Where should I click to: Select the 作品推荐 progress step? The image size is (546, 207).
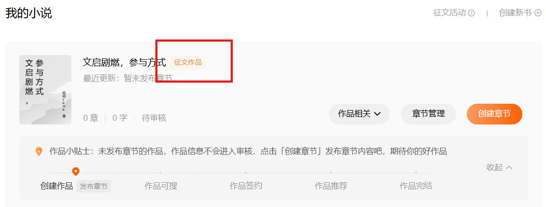(x=331, y=186)
